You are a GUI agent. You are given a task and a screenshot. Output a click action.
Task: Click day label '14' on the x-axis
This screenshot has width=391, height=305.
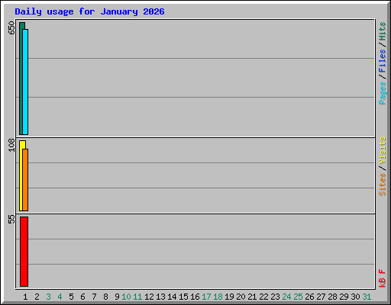(172, 297)
